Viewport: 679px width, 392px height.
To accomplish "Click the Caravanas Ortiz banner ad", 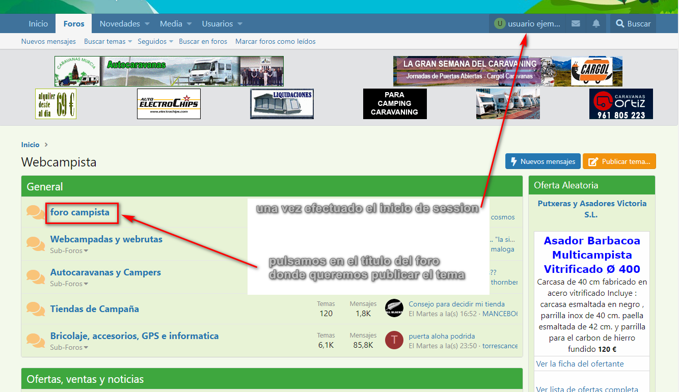I will (620, 104).
